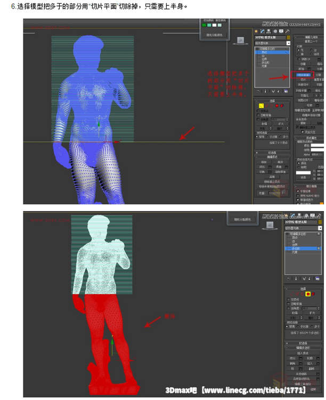
Task: Toggle By Vertex checkbox in upper Selection rollout
Action: 258,111
